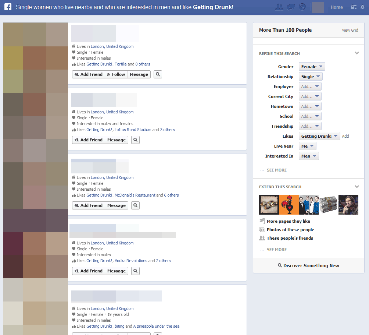Open the Current City Add dropdown
The height and width of the screenshot is (335, 369).
tap(310, 96)
